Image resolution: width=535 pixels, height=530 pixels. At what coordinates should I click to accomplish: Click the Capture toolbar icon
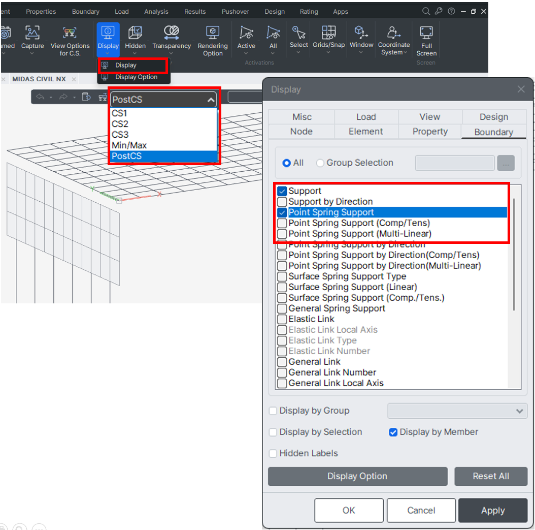32,34
